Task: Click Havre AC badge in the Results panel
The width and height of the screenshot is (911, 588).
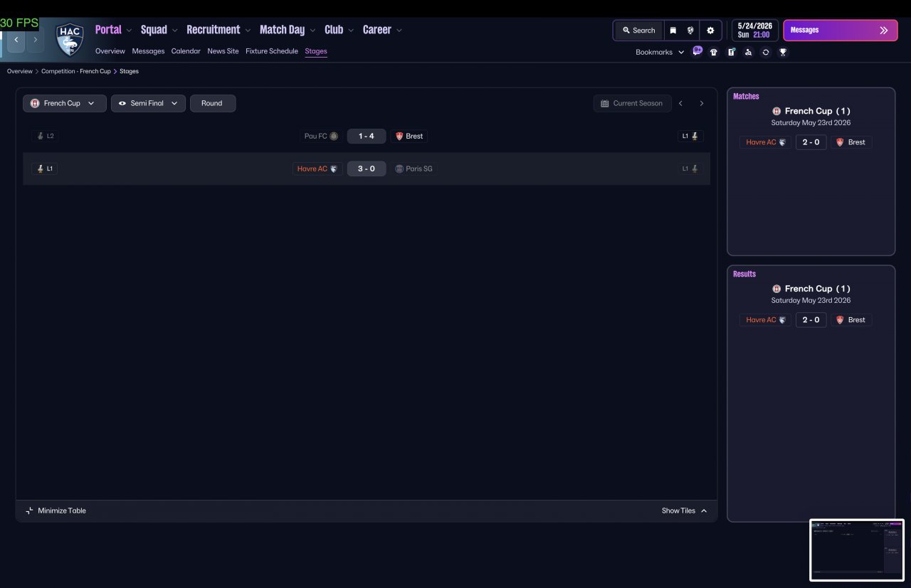Action: [782, 320]
